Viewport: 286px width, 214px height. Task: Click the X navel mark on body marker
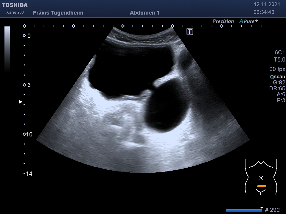coord(261,178)
